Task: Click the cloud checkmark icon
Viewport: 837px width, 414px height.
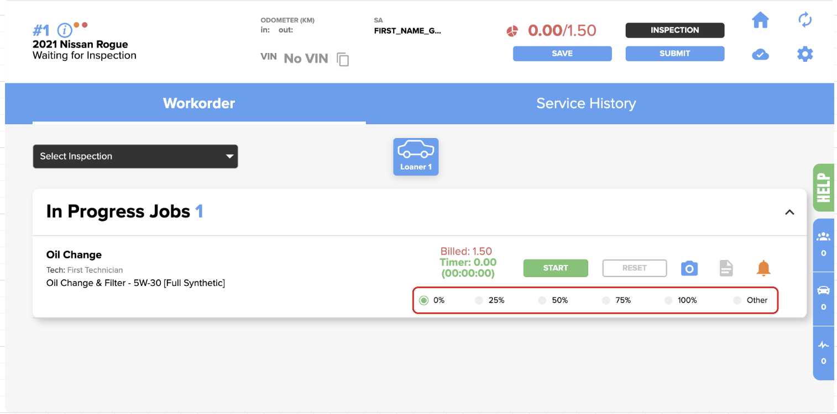Action: click(x=761, y=55)
